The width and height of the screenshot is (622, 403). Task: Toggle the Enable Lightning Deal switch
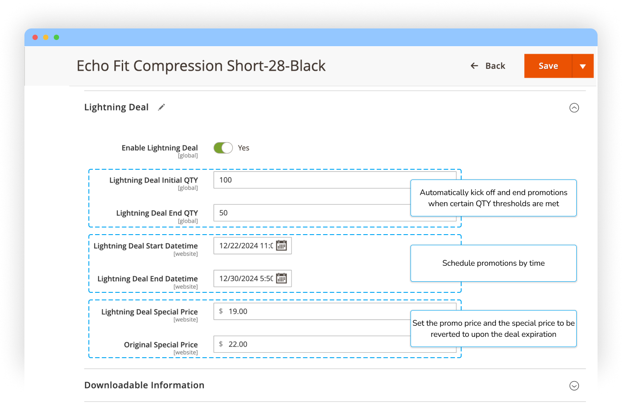223,148
